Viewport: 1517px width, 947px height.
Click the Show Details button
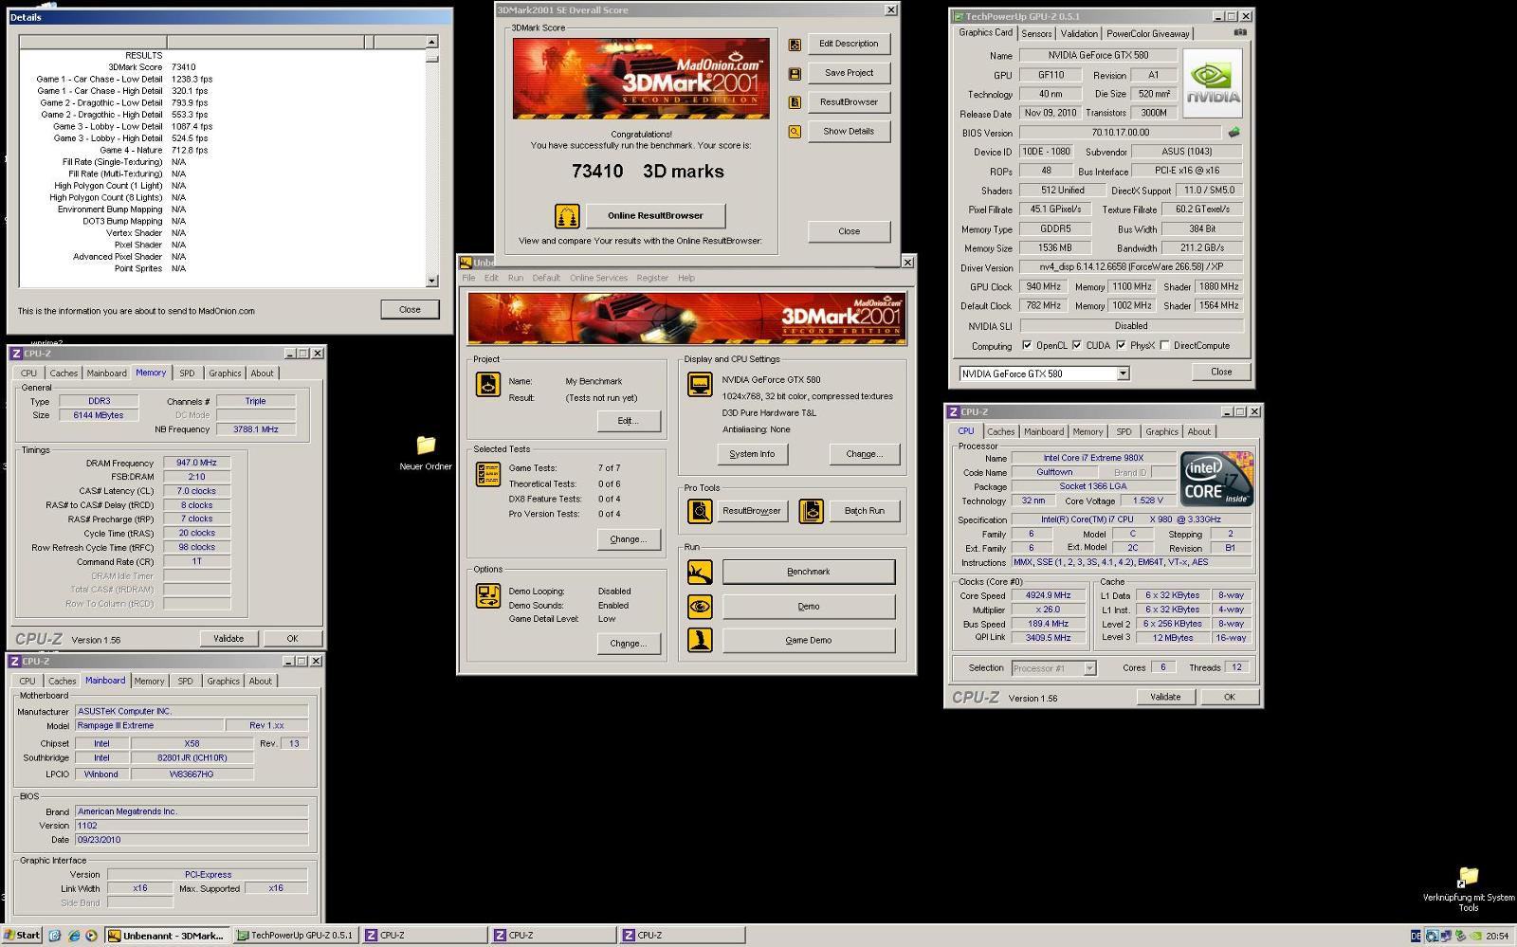(x=849, y=132)
